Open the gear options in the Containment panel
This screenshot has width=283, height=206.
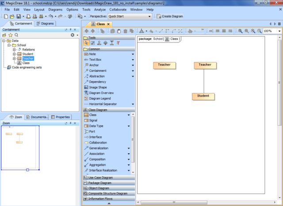point(73,35)
